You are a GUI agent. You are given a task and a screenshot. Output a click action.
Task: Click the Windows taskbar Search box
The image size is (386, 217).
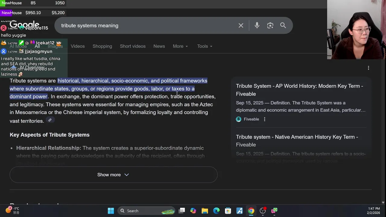[x=147, y=211]
